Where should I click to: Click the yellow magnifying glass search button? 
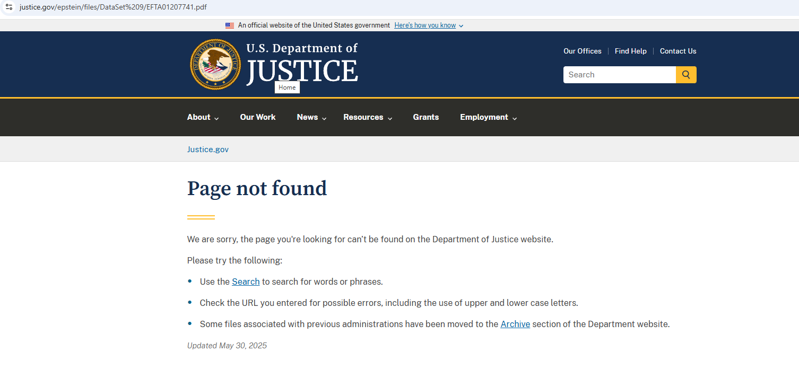tap(686, 75)
